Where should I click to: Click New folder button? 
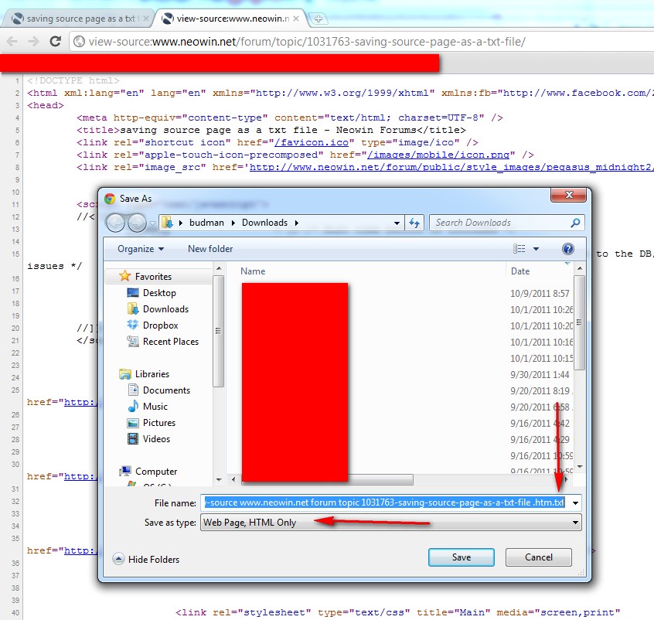pos(210,249)
